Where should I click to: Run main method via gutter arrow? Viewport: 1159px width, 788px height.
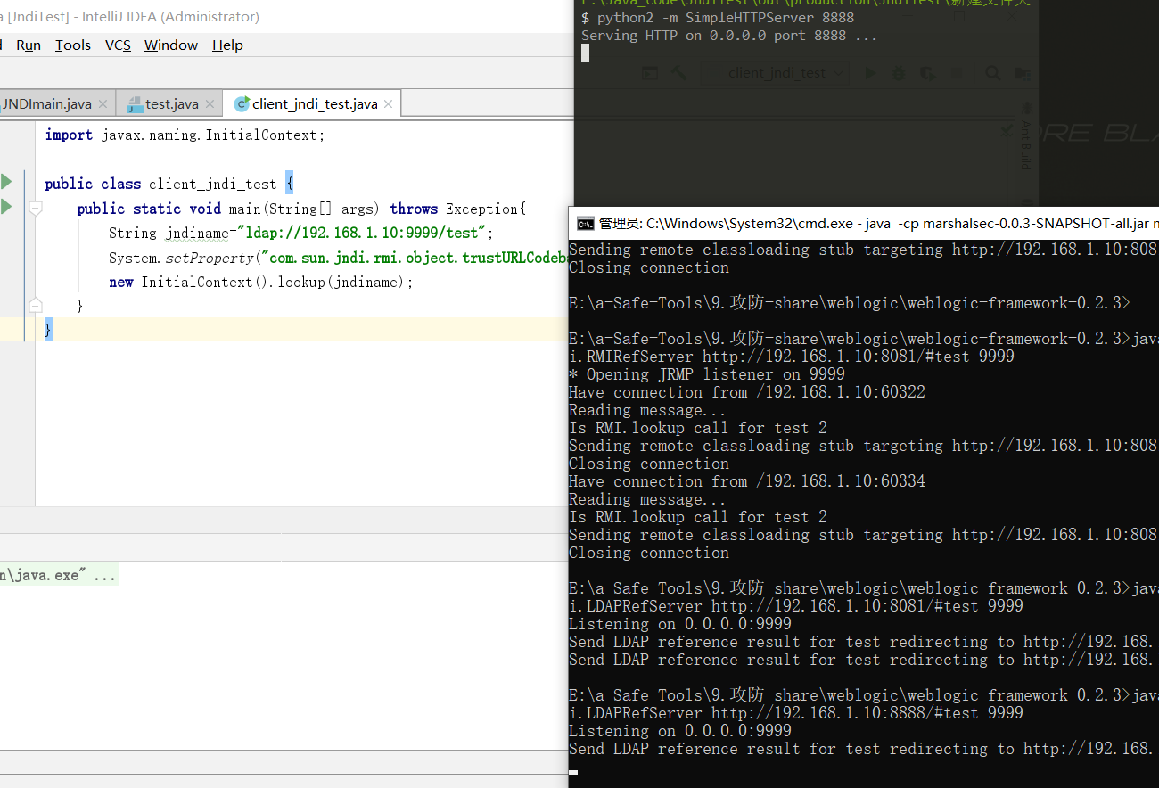(6, 207)
